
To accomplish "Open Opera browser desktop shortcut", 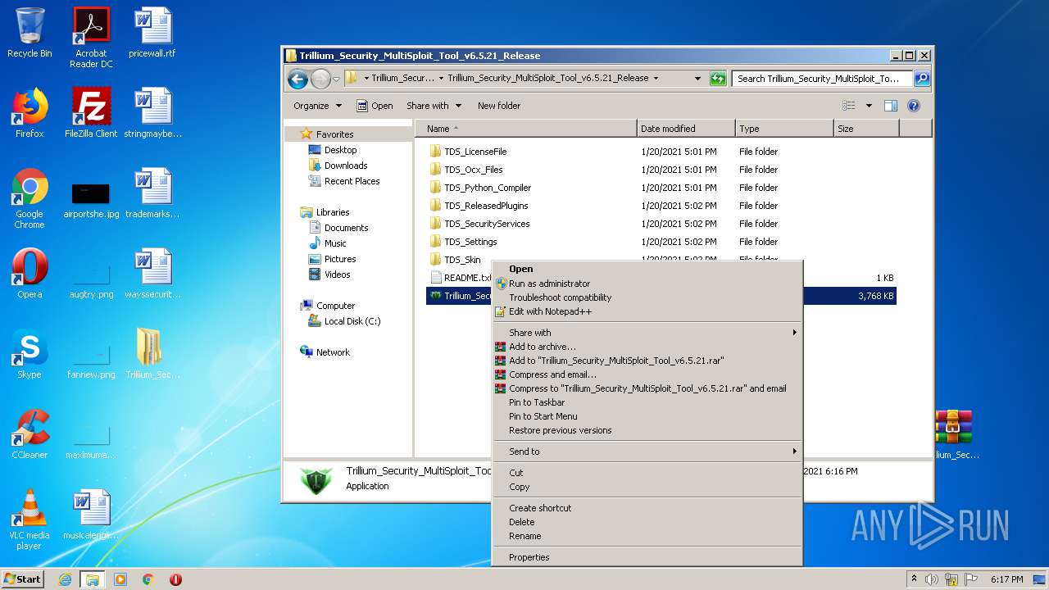I will 30,274.
